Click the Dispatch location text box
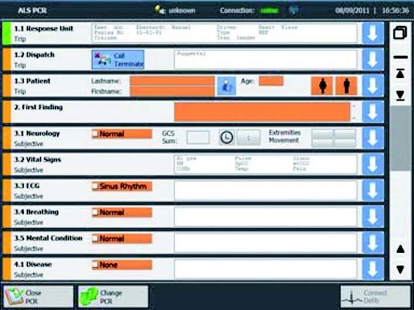 point(266,60)
